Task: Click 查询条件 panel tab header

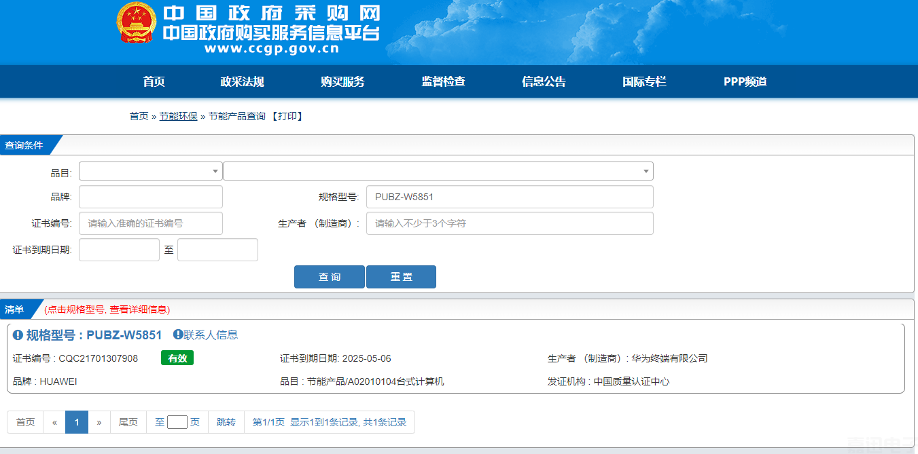Action: (x=24, y=145)
